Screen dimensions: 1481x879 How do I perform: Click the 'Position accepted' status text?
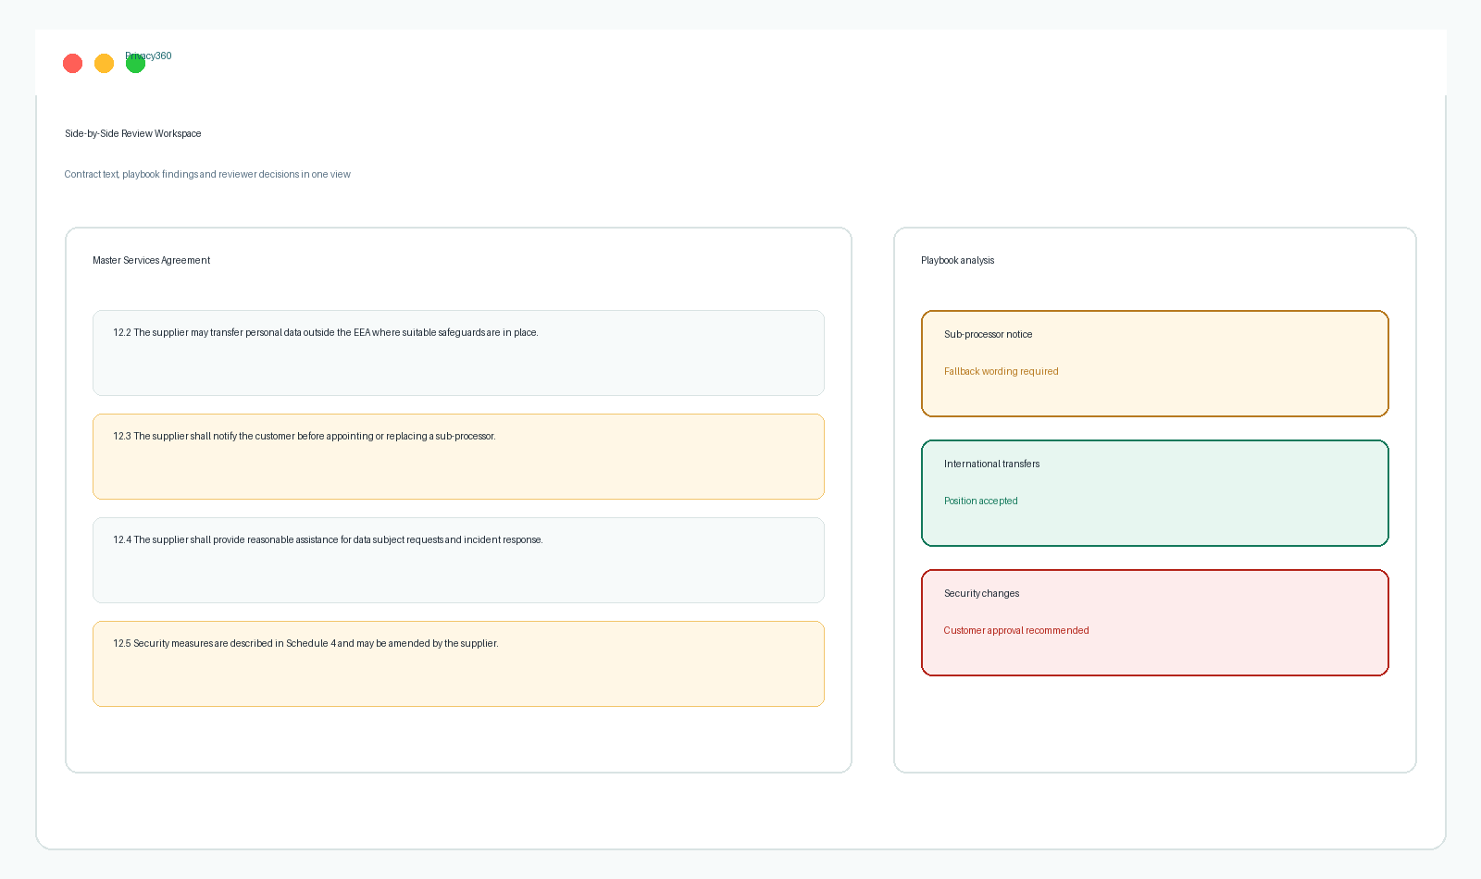tap(980, 501)
